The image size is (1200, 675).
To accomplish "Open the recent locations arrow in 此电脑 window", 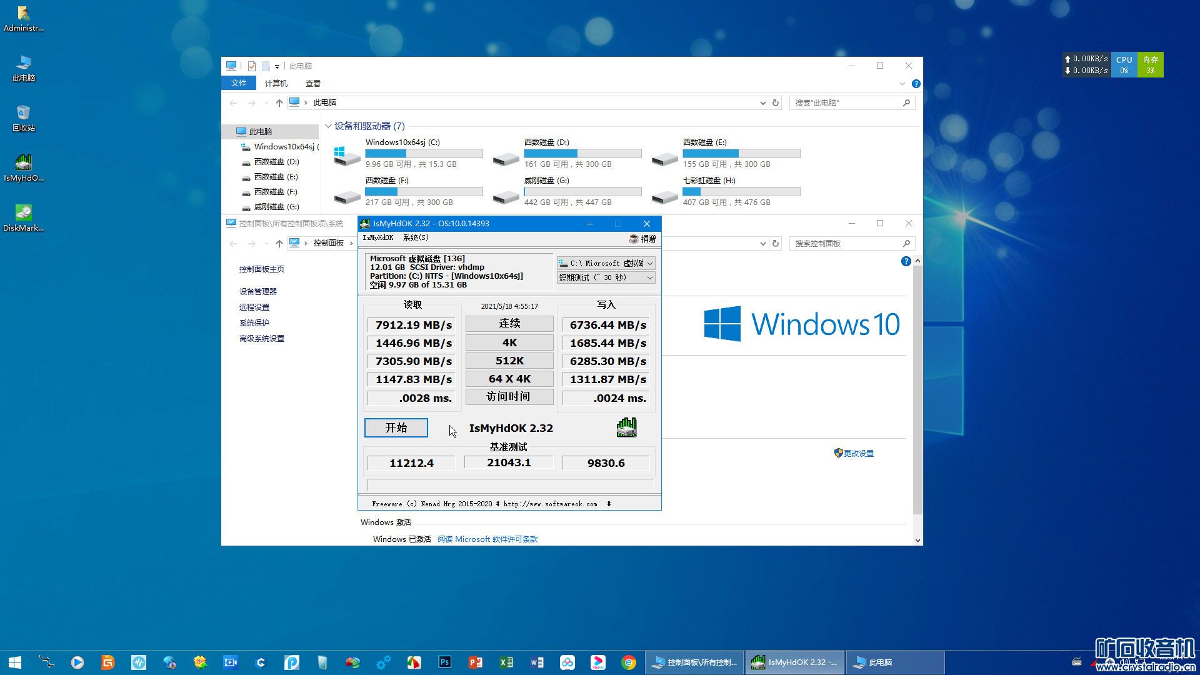I will click(266, 102).
